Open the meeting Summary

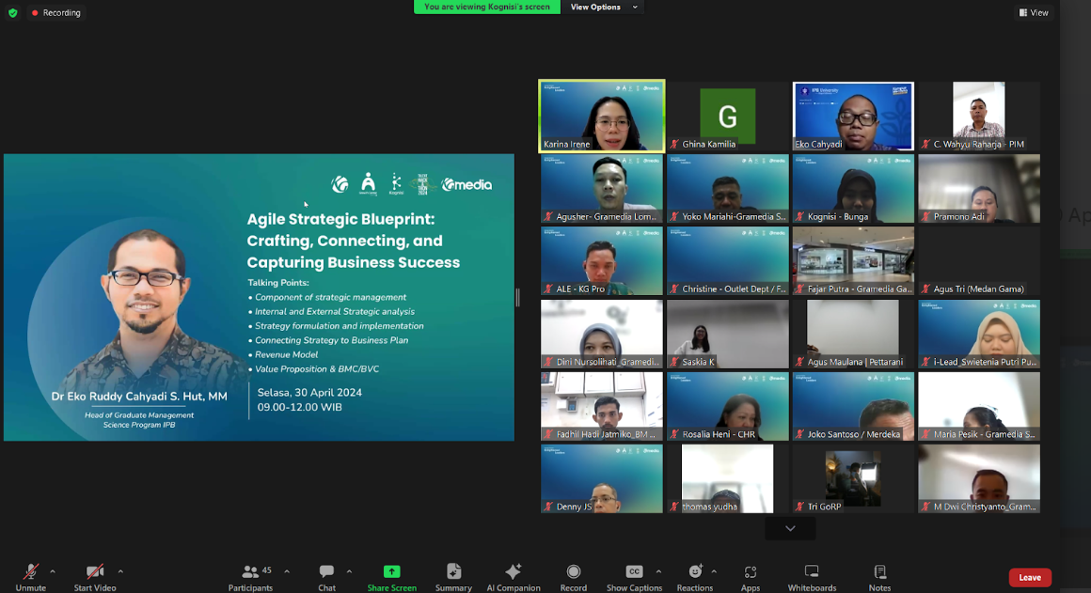pos(453,578)
